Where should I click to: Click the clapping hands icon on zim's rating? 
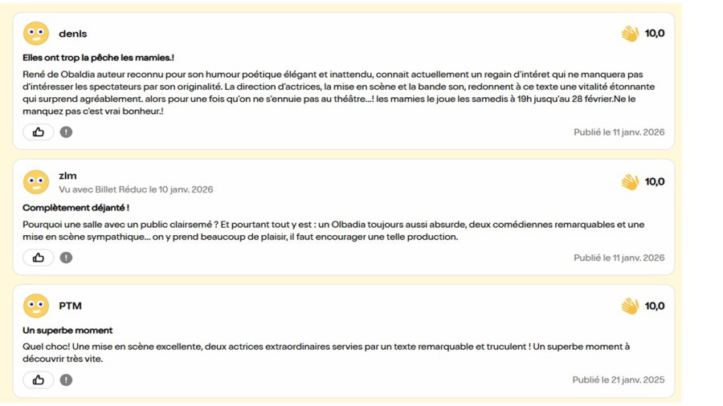(630, 182)
